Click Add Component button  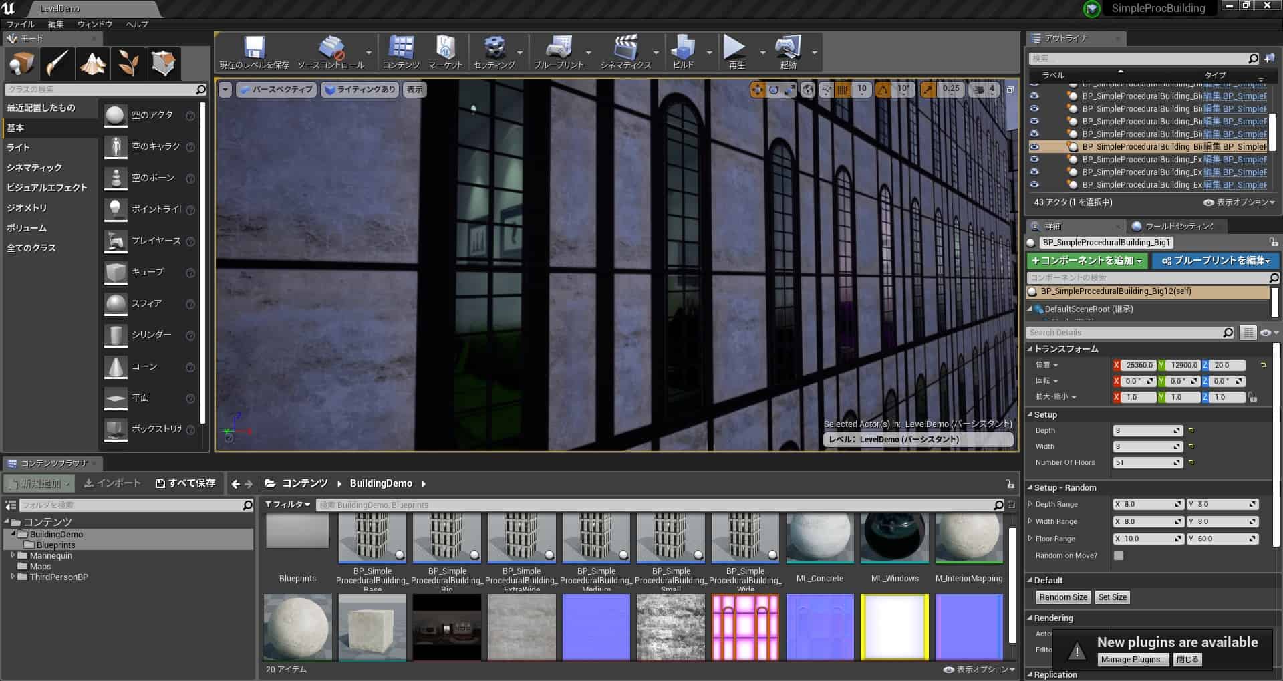tap(1087, 261)
